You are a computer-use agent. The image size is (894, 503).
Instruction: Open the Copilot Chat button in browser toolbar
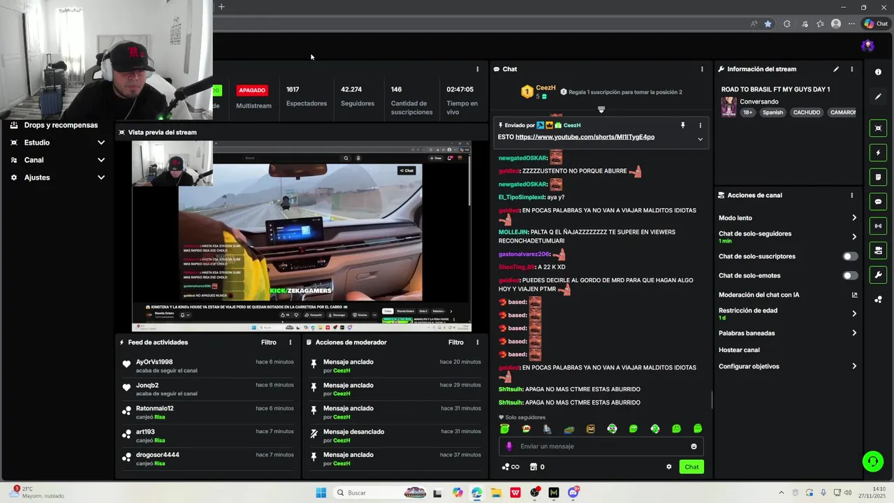875,24
